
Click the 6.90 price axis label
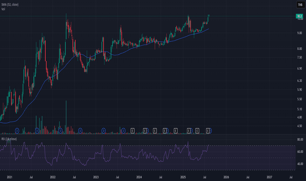(299, 68)
